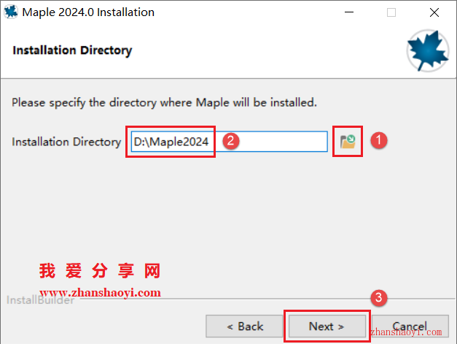Image resolution: width=457 pixels, height=344 pixels.
Task: Click the red Chinese watermark text
Action: (x=100, y=271)
